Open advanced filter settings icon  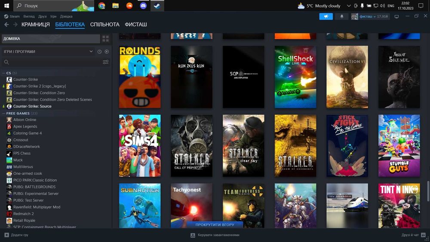106,62
